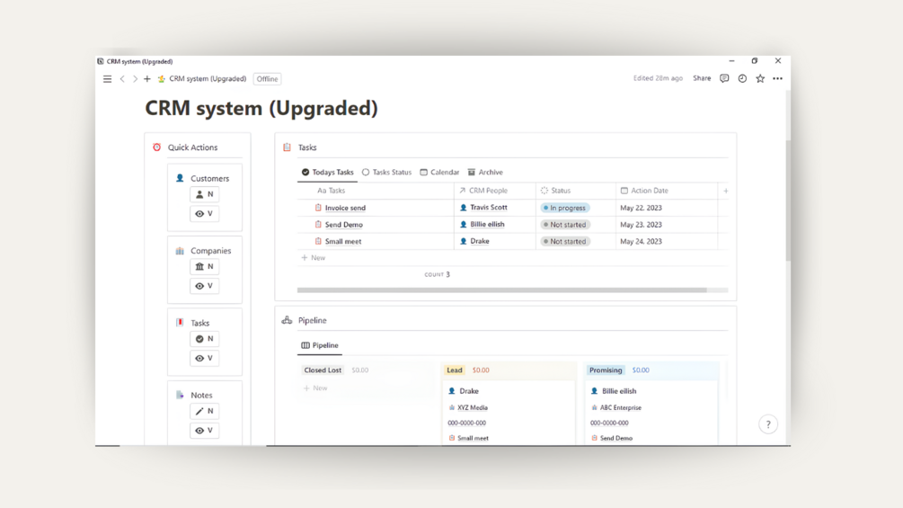Click the sidebar Tasks red icon
Viewport: 903px width, 508px height.
(x=180, y=323)
